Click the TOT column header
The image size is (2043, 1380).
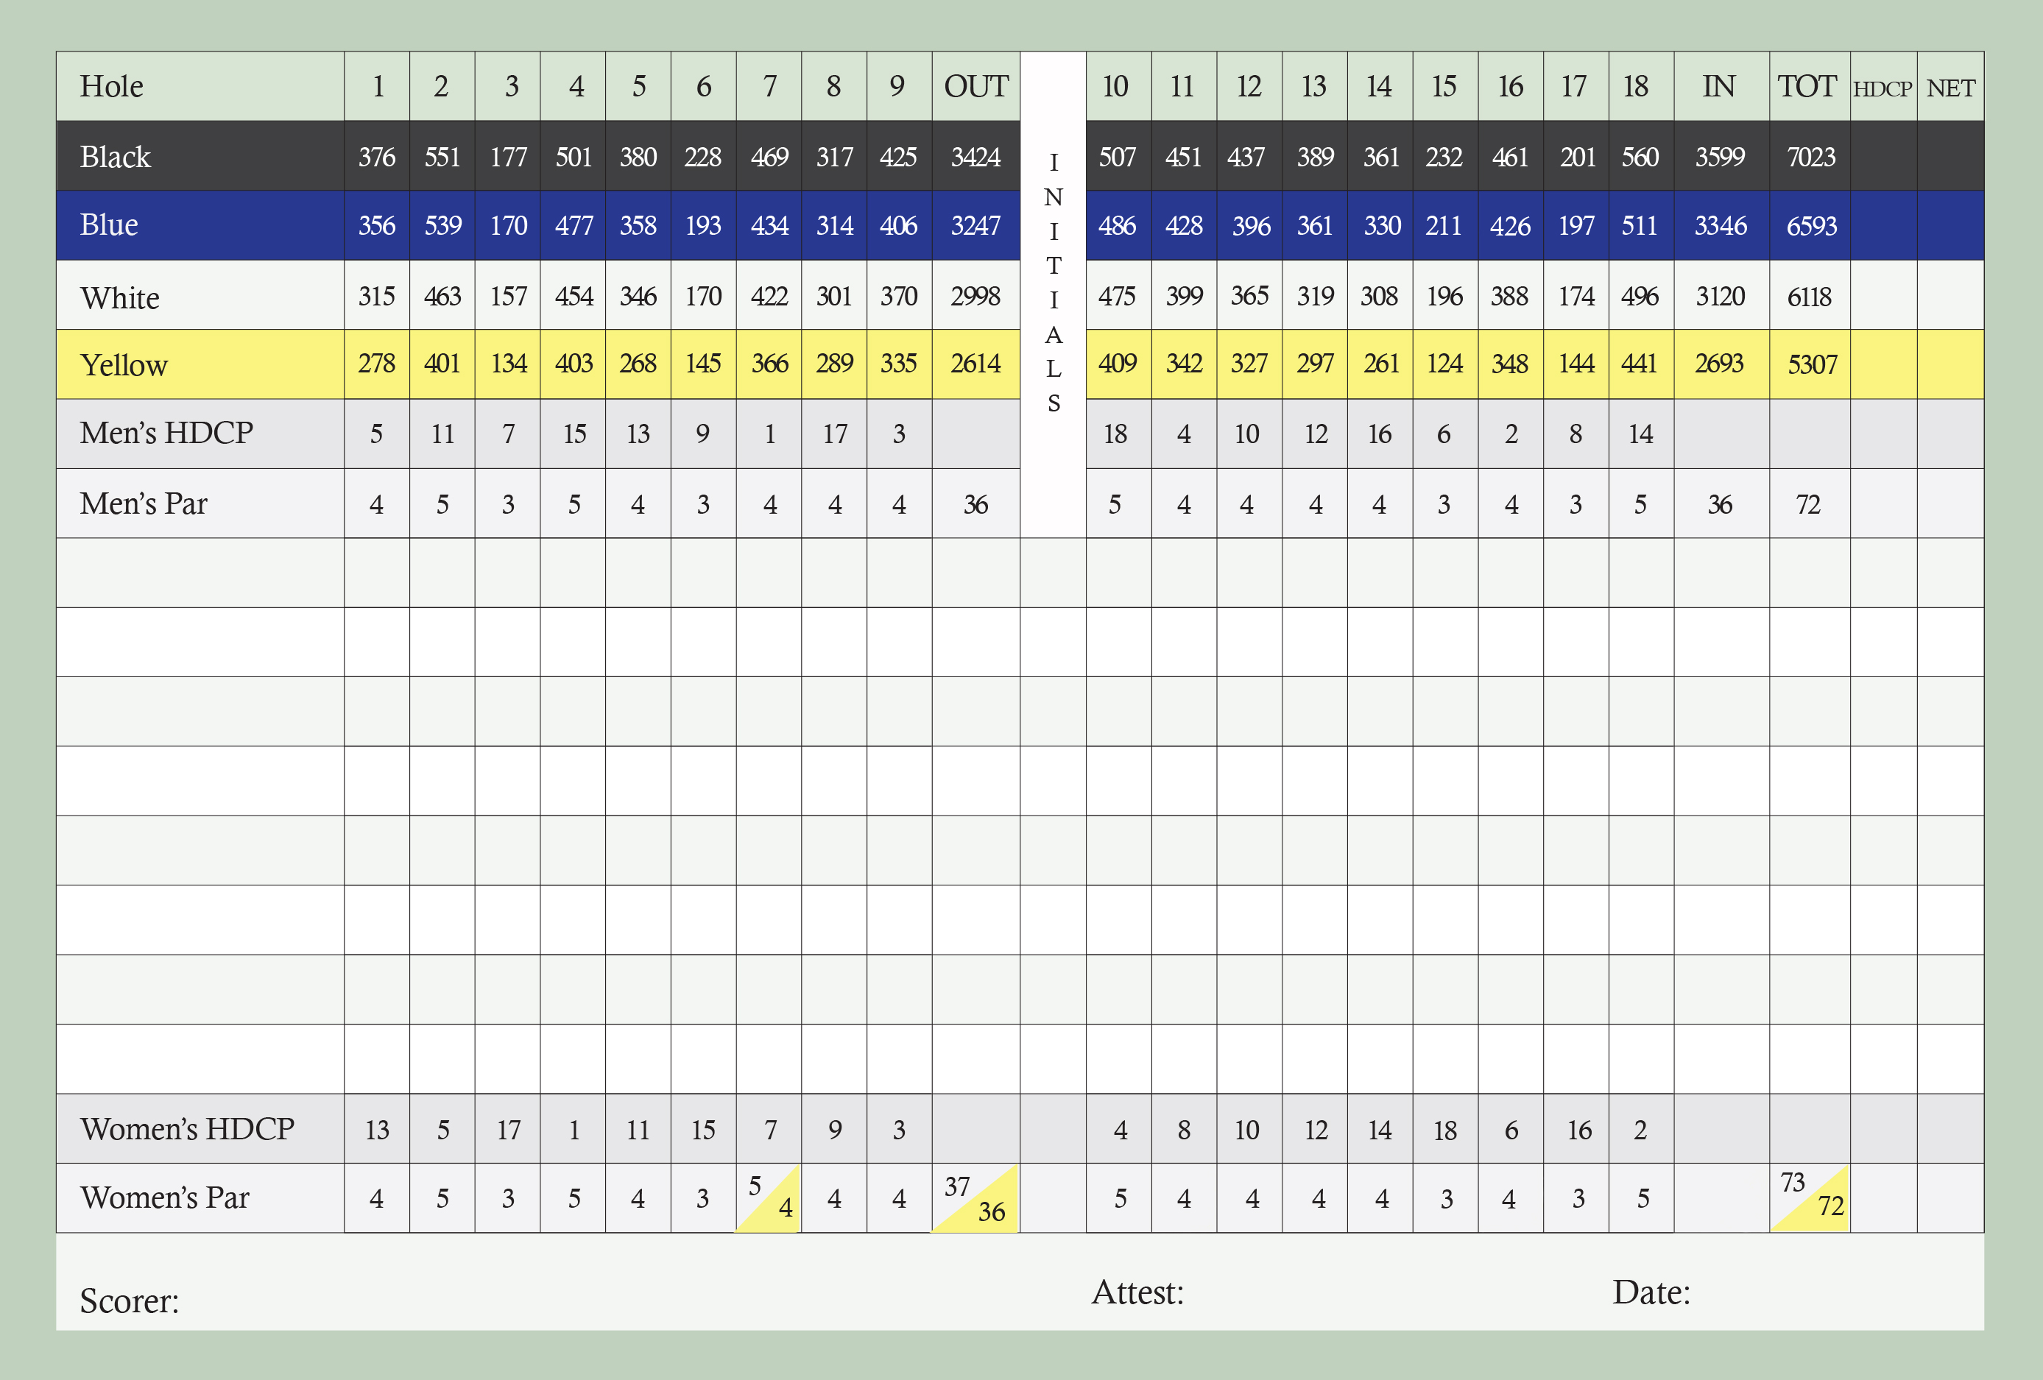pos(1809,86)
